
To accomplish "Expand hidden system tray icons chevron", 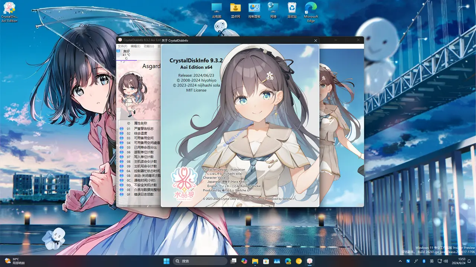I will coord(401,261).
